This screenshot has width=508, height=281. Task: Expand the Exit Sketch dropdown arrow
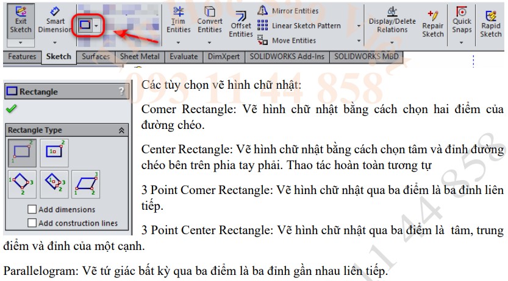pyautogui.click(x=20, y=43)
